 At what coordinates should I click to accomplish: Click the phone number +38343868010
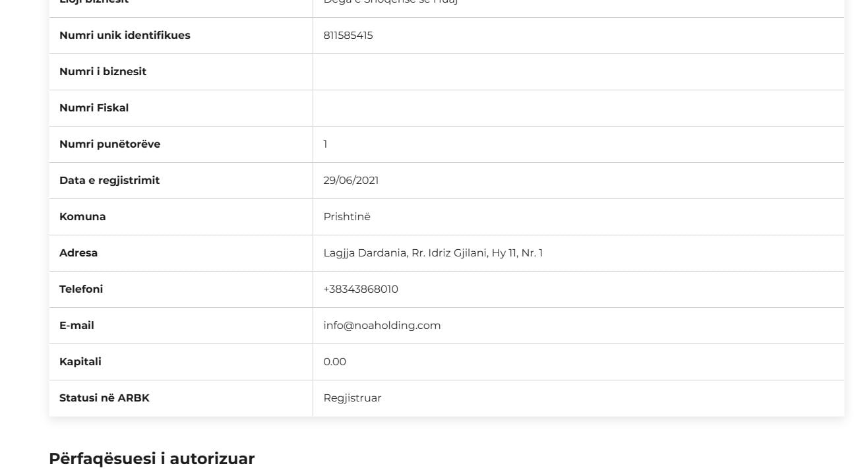[x=361, y=289]
